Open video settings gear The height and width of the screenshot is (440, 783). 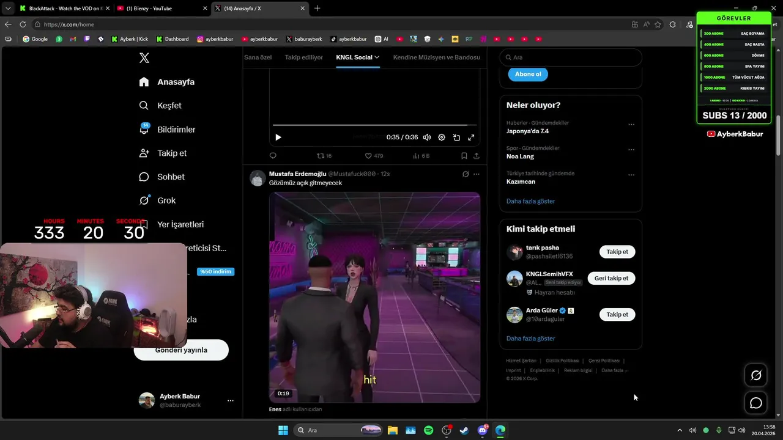442,137
